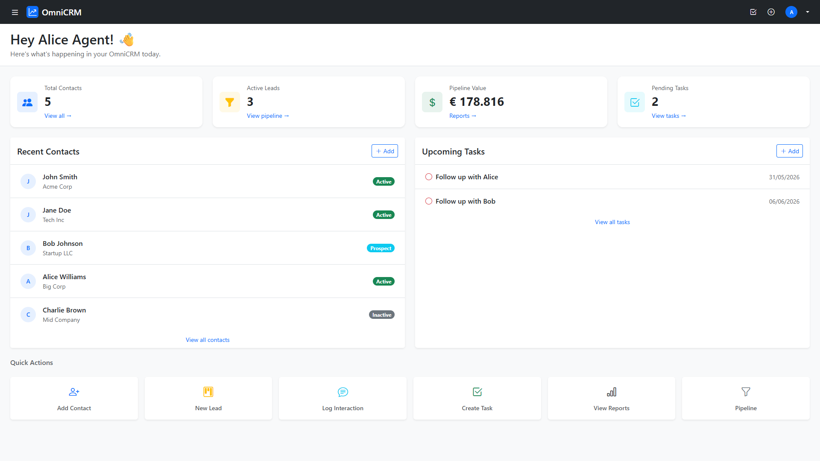This screenshot has width=820, height=461.
Task: Add a new contact from Recent Contacts
Action: [385, 151]
